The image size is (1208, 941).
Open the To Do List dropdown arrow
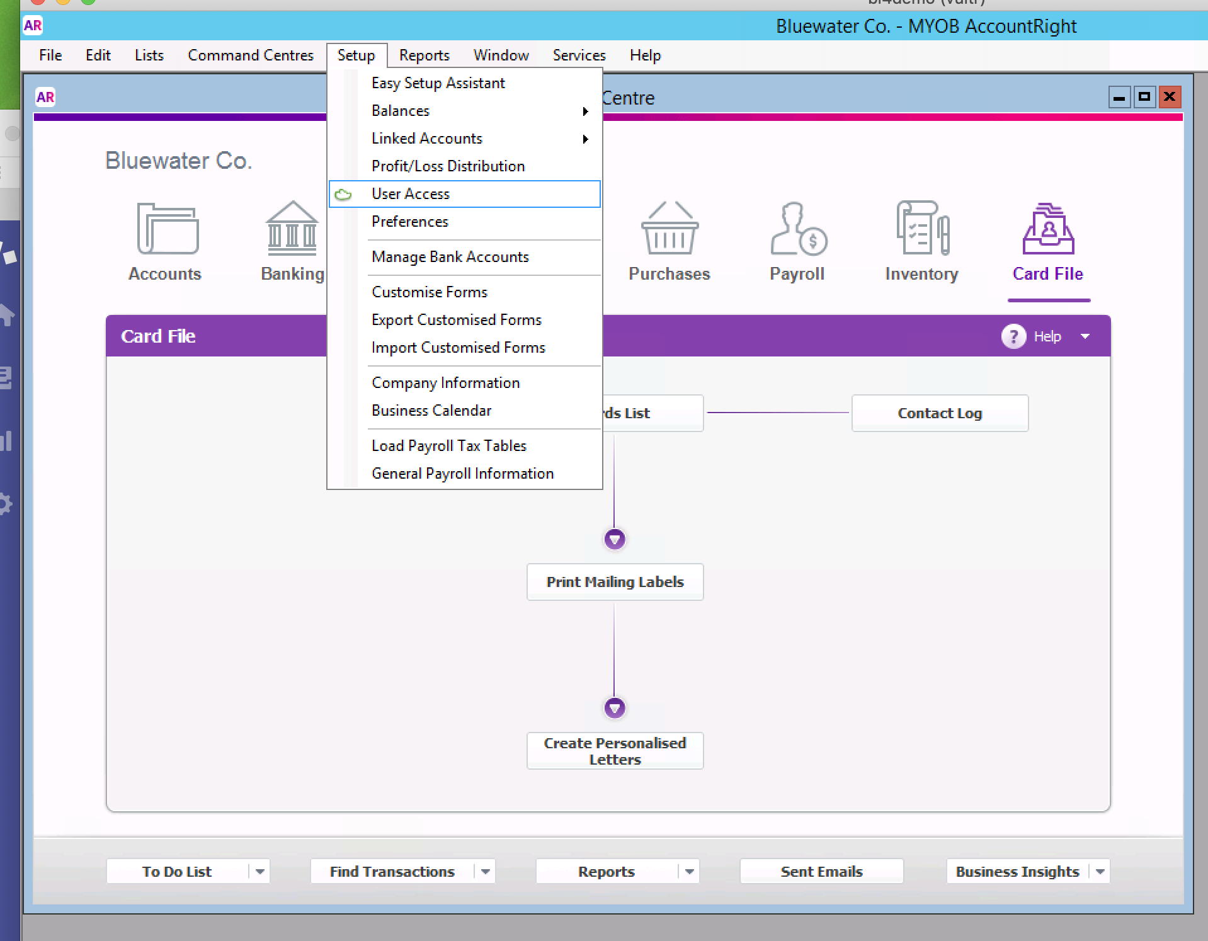(259, 872)
